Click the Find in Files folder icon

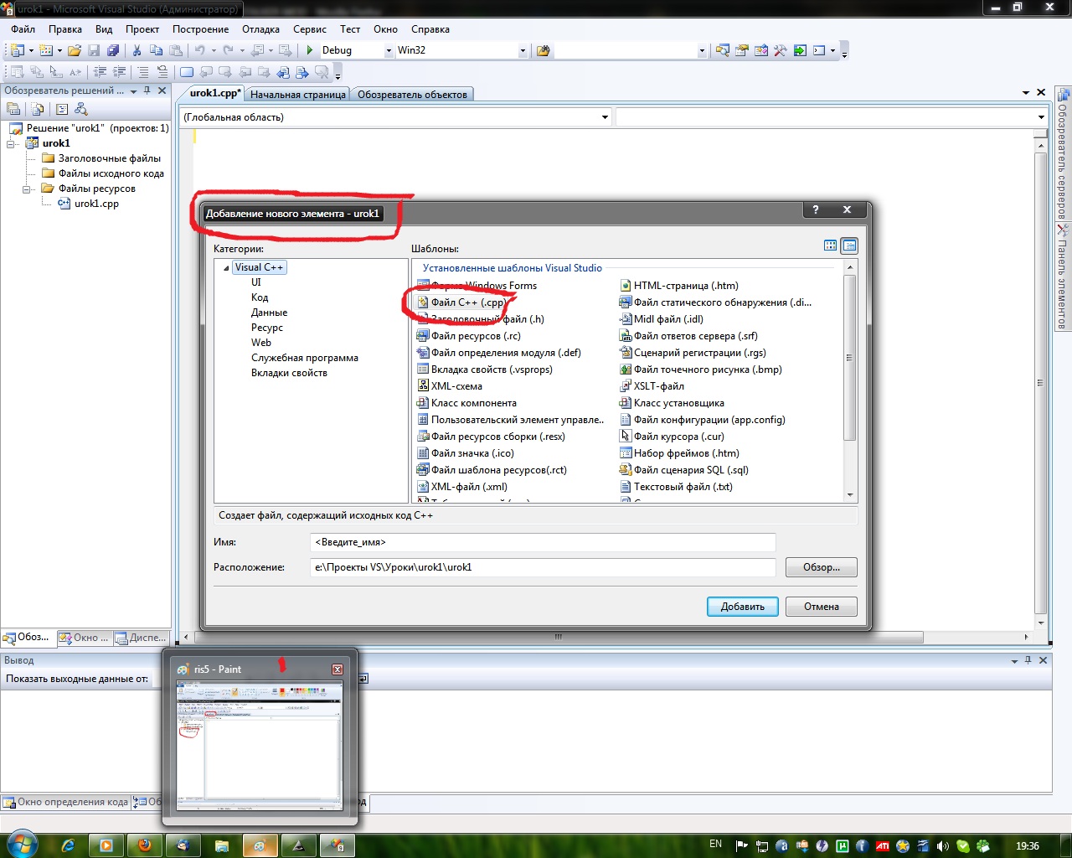pyautogui.click(x=543, y=50)
